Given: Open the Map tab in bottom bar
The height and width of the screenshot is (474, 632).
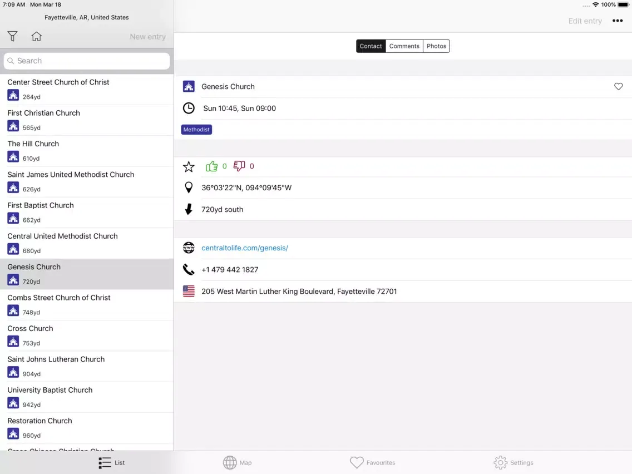Looking at the screenshot, I should coord(238,463).
